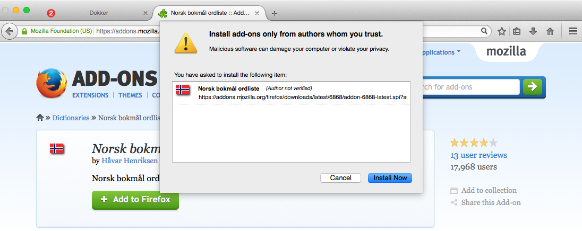
Task: Click the search magnifier in the URL bar
Action: (x=484, y=31)
